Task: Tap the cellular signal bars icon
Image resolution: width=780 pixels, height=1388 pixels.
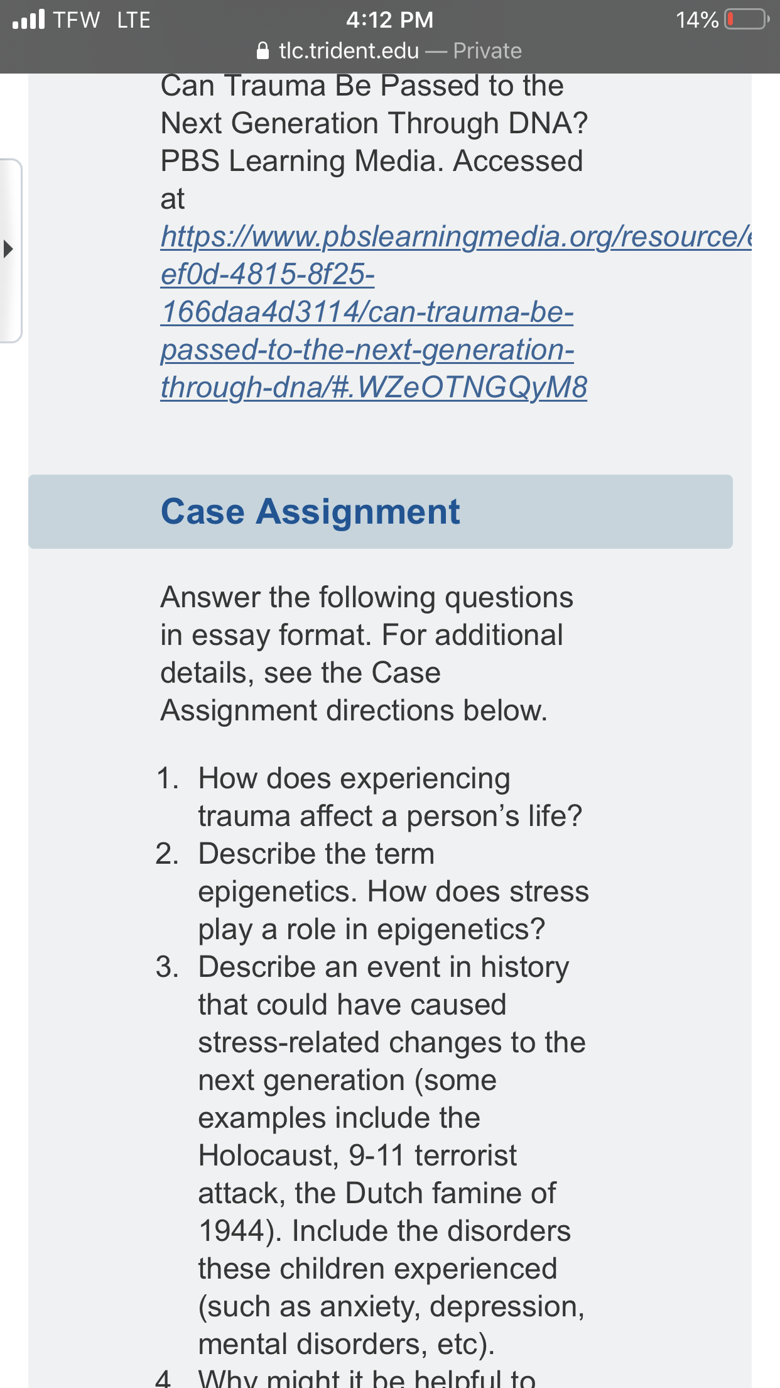Action: click(28, 19)
